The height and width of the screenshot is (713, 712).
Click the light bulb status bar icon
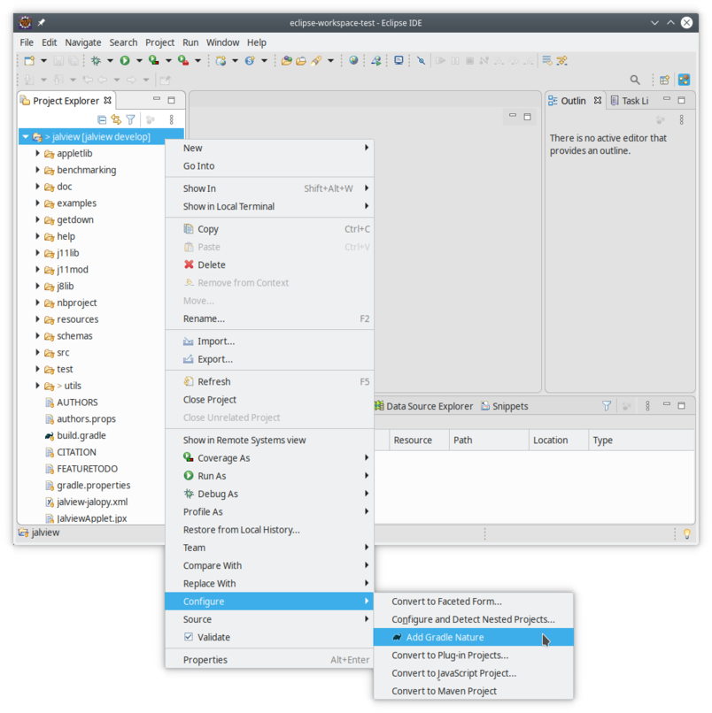tap(687, 533)
